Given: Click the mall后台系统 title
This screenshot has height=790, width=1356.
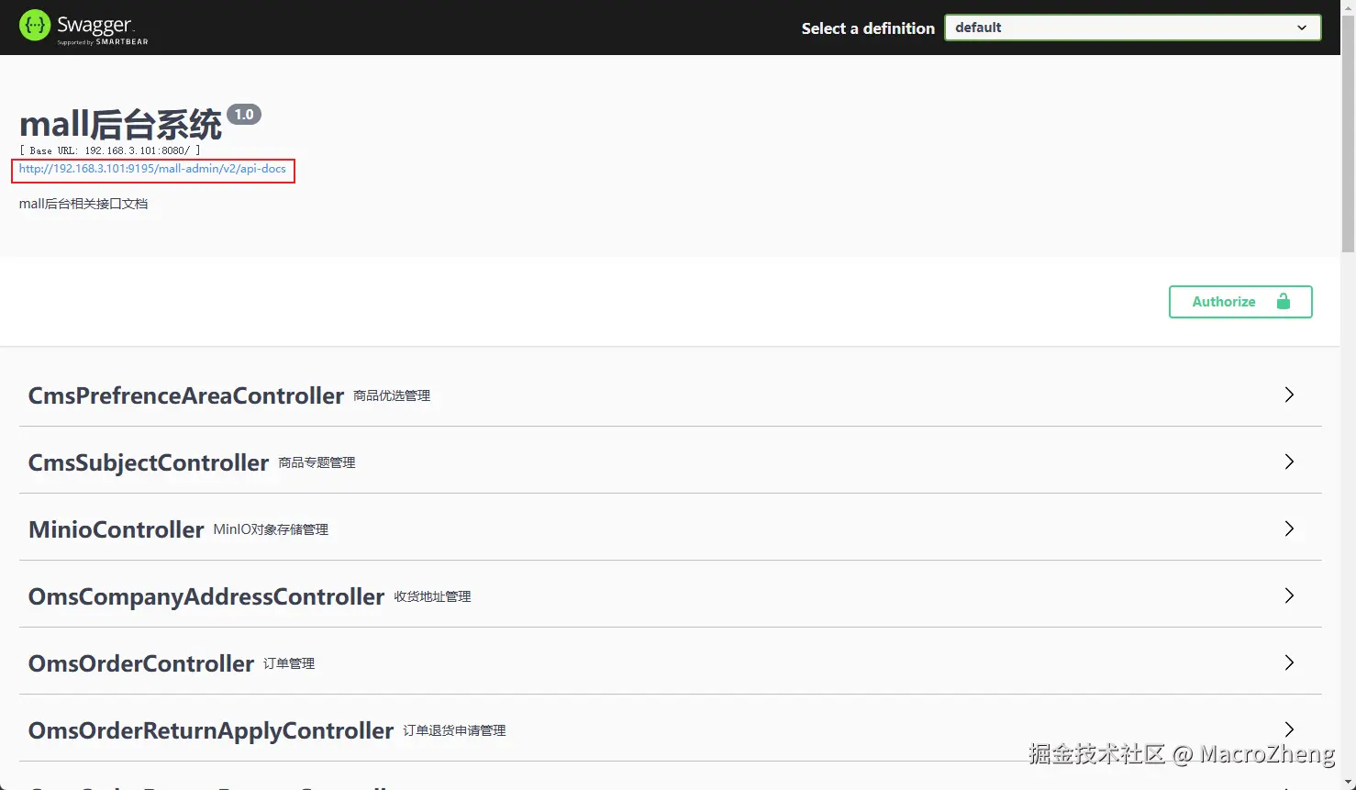Looking at the screenshot, I should 120,124.
